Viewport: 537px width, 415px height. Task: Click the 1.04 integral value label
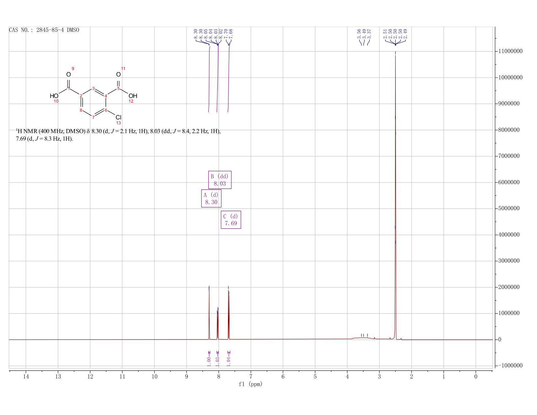coord(228,361)
